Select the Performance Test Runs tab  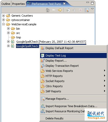46,4
